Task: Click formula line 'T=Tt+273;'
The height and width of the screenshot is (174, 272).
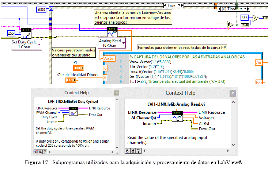Action: 138,81
